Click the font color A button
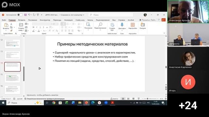Image resolution: width=209 pixels, height=117 pixels. 39,31
